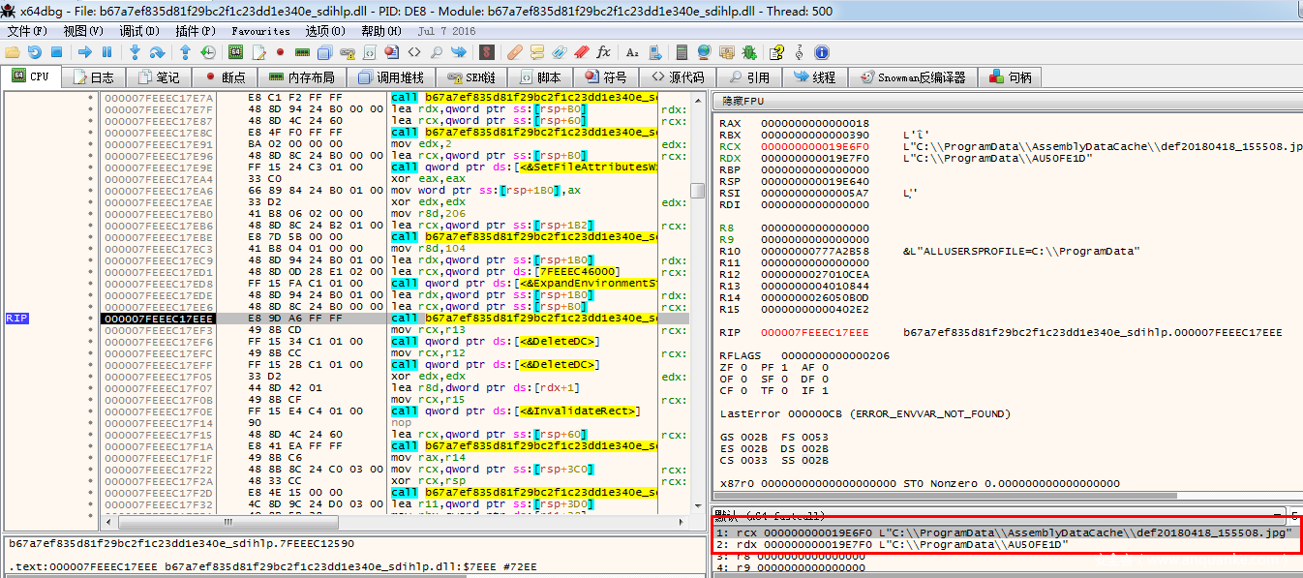Click the green bug plus icon
This screenshot has height=578, width=1303.
[x=749, y=52]
